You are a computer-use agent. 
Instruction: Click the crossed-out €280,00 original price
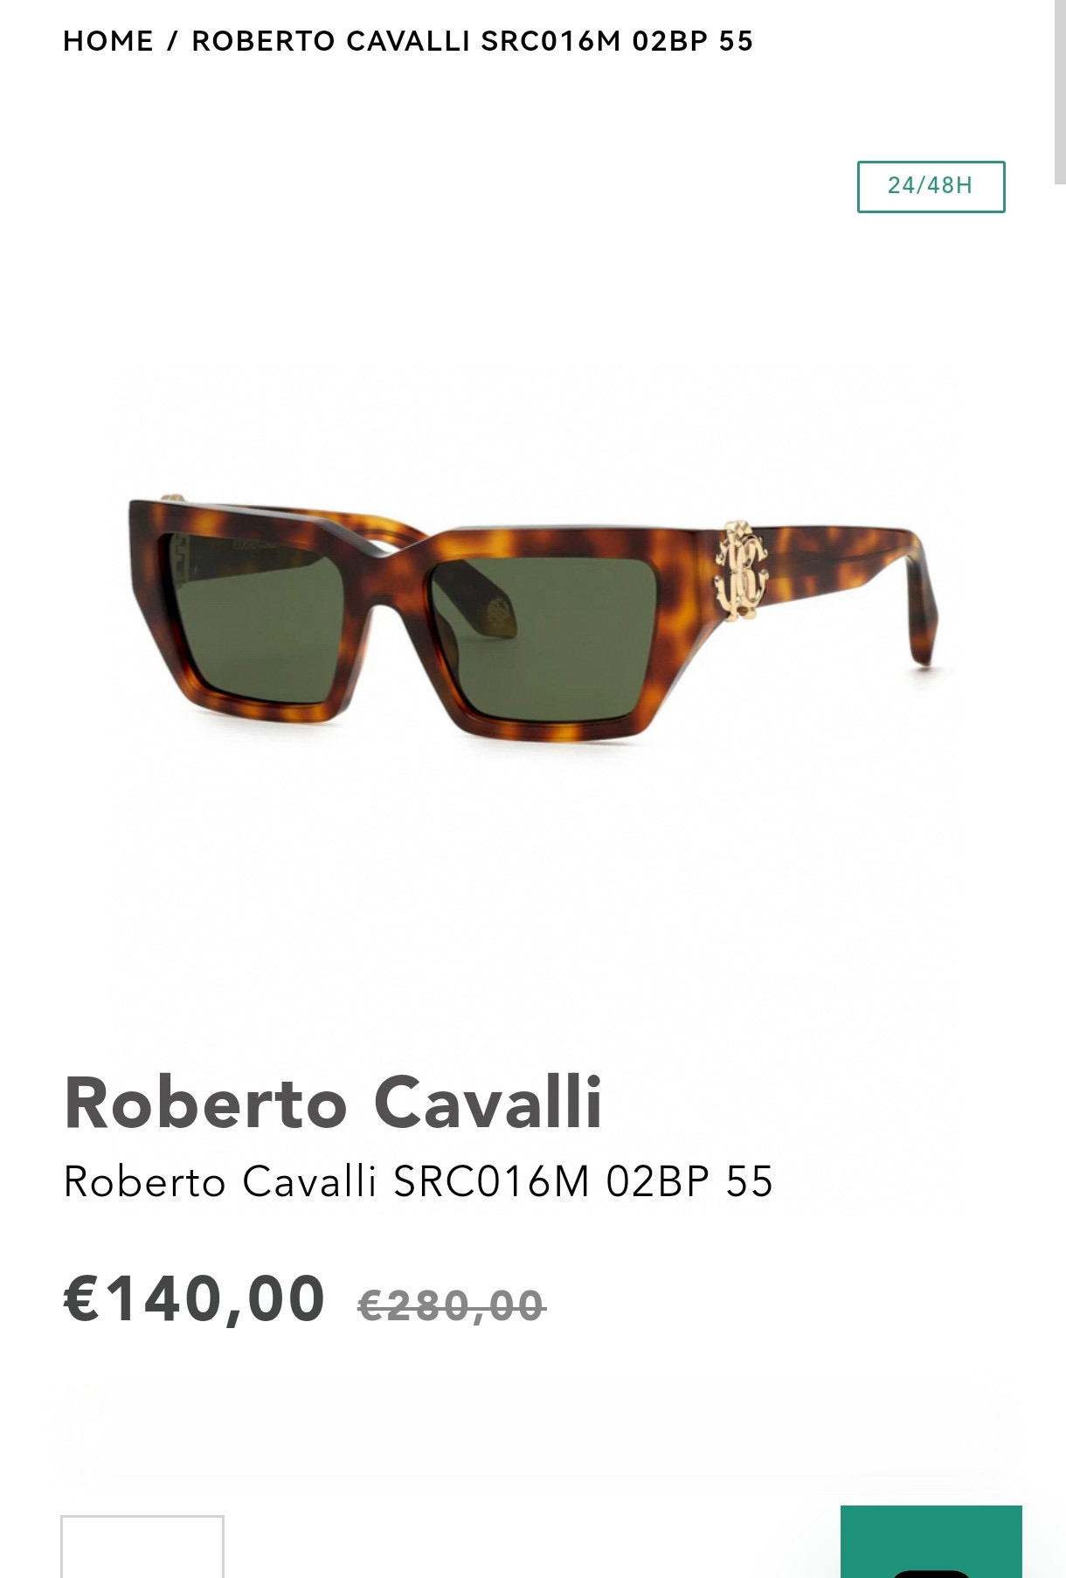coord(452,1305)
